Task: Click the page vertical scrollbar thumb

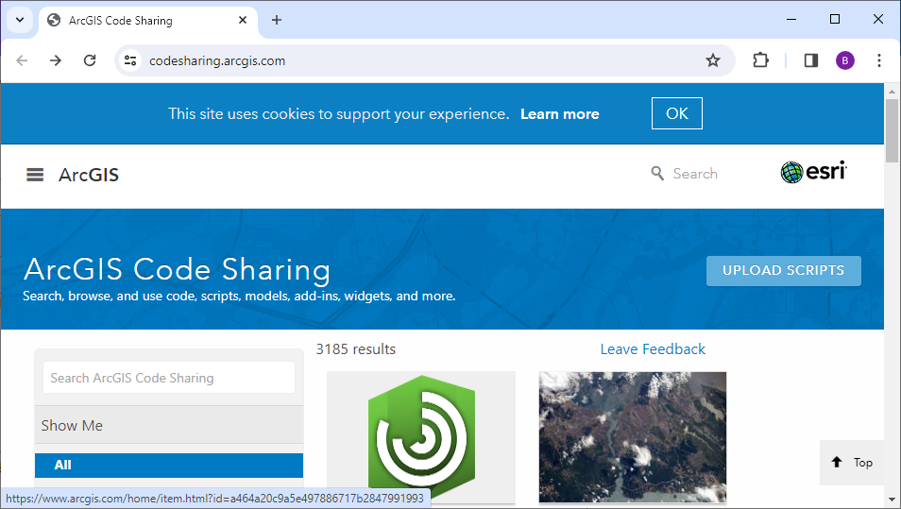Action: (x=892, y=131)
